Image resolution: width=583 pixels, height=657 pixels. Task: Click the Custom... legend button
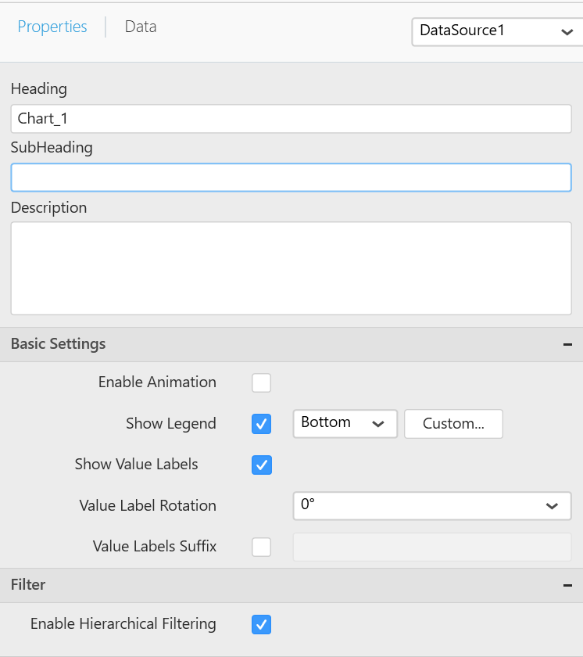(x=453, y=424)
